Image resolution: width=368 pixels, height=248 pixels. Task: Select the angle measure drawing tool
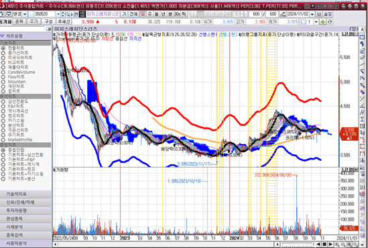[x=362, y=106]
